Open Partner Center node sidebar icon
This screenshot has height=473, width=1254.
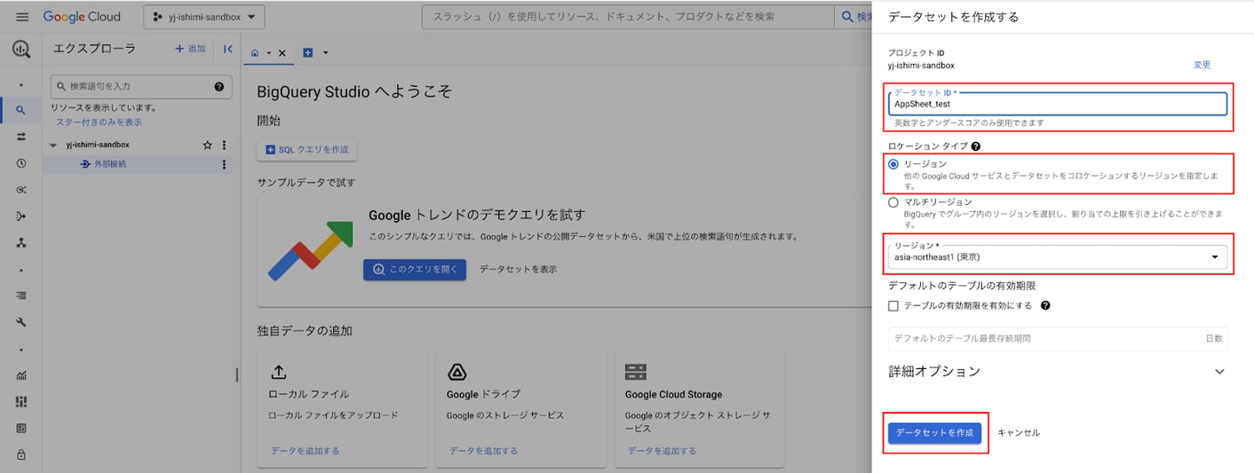coord(21,242)
